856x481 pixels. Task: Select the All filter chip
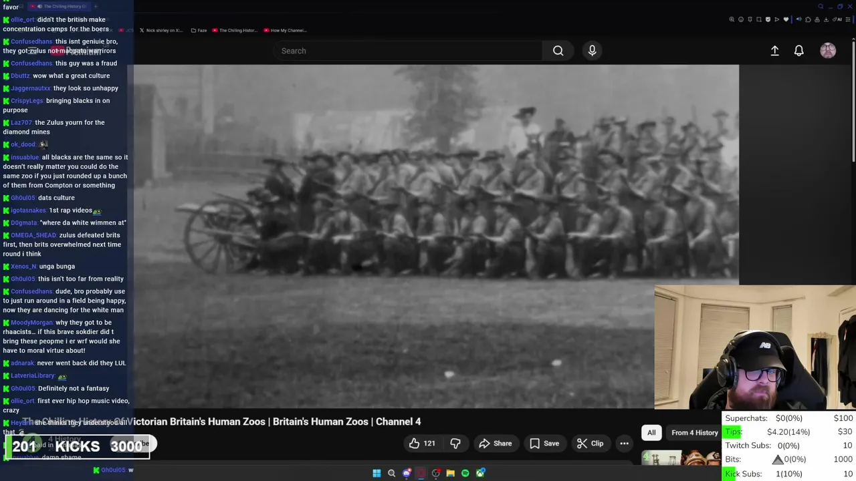[651, 432]
